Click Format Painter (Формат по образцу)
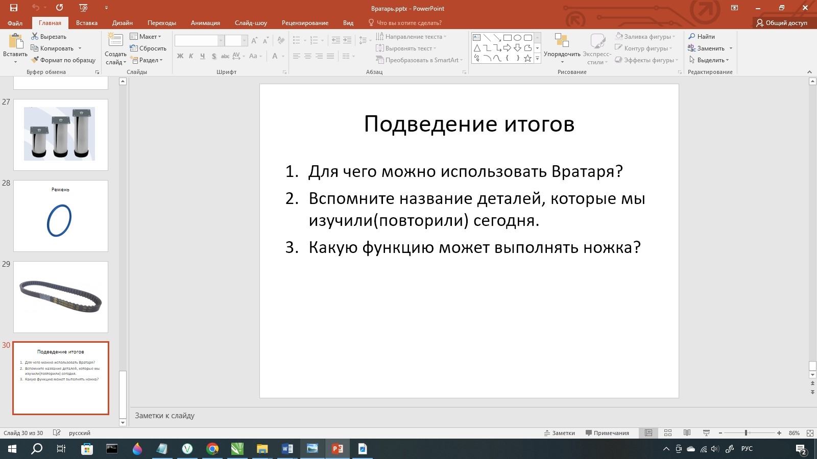 [x=63, y=60]
